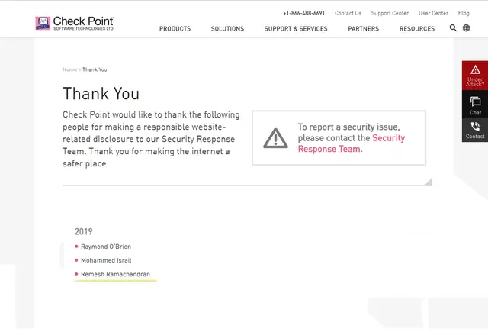The image size is (488, 332).
Task: Click the +1-866-488-6691 phone number
Action: pyautogui.click(x=303, y=13)
